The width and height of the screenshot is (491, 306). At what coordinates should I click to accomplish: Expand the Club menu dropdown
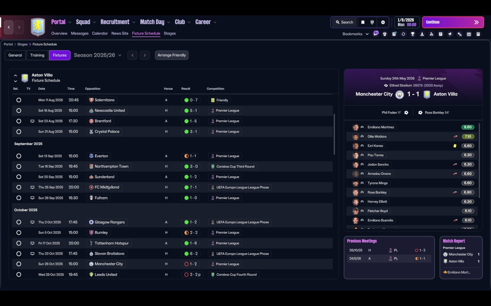(x=189, y=23)
